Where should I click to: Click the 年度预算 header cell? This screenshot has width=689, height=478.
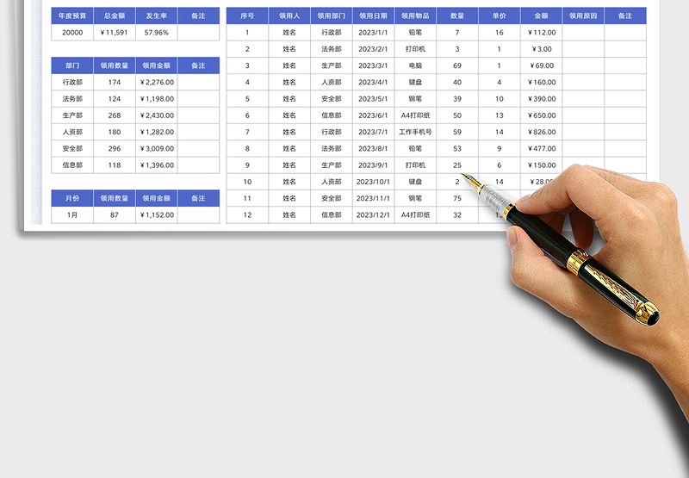[x=72, y=16]
